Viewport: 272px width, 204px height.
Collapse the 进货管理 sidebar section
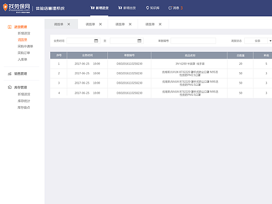(x=20, y=27)
